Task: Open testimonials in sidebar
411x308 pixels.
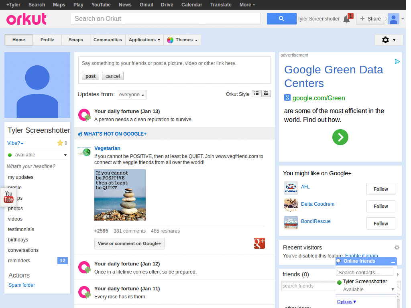Action: (x=21, y=229)
